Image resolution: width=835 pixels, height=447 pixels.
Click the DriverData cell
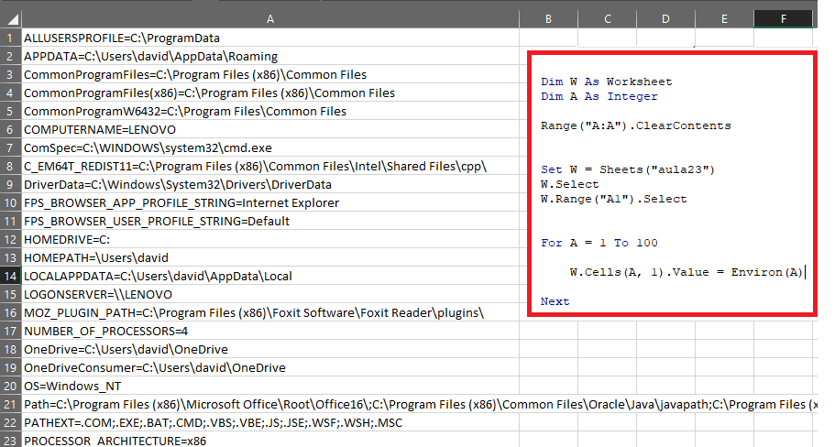[x=270, y=185]
